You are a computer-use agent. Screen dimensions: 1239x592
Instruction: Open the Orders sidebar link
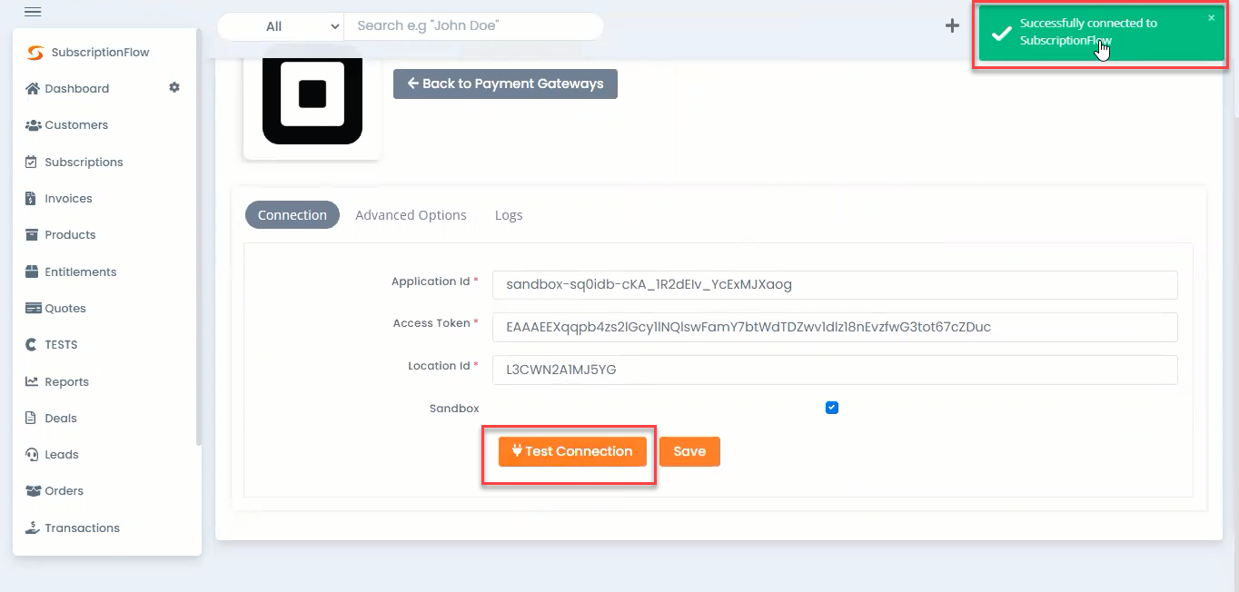pos(64,490)
